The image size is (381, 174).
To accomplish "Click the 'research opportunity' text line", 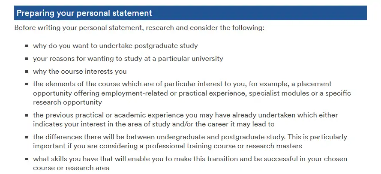I will pyautogui.click(x=67, y=102).
